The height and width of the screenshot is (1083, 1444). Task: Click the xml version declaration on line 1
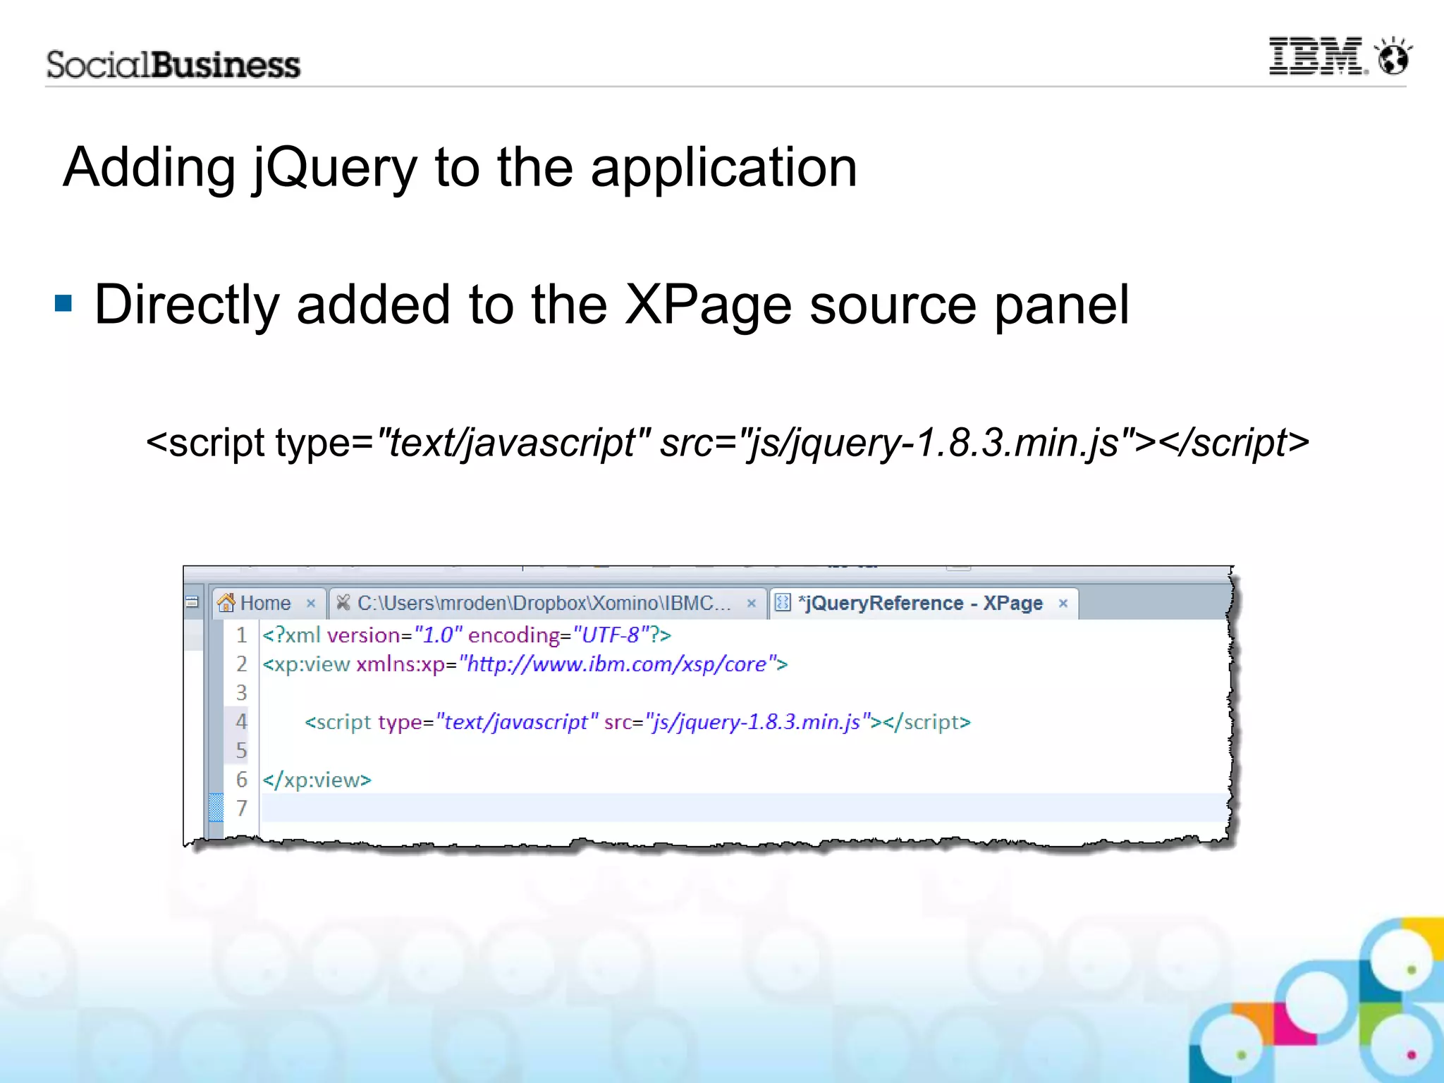point(467,635)
